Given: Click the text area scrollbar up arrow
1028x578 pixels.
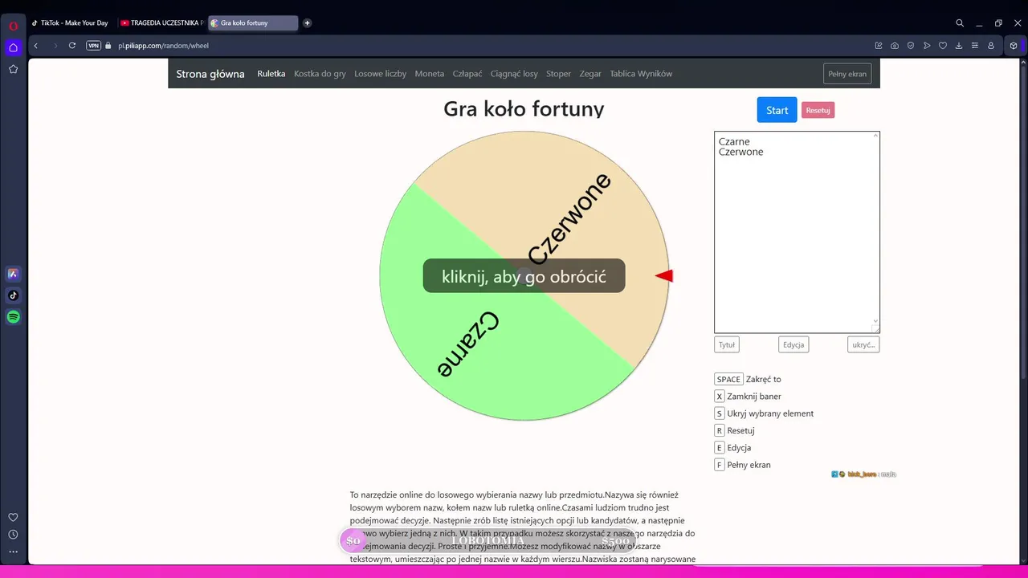Looking at the screenshot, I should (875, 136).
